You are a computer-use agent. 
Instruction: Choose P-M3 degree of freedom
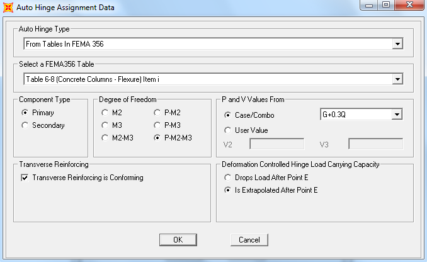[x=157, y=125]
